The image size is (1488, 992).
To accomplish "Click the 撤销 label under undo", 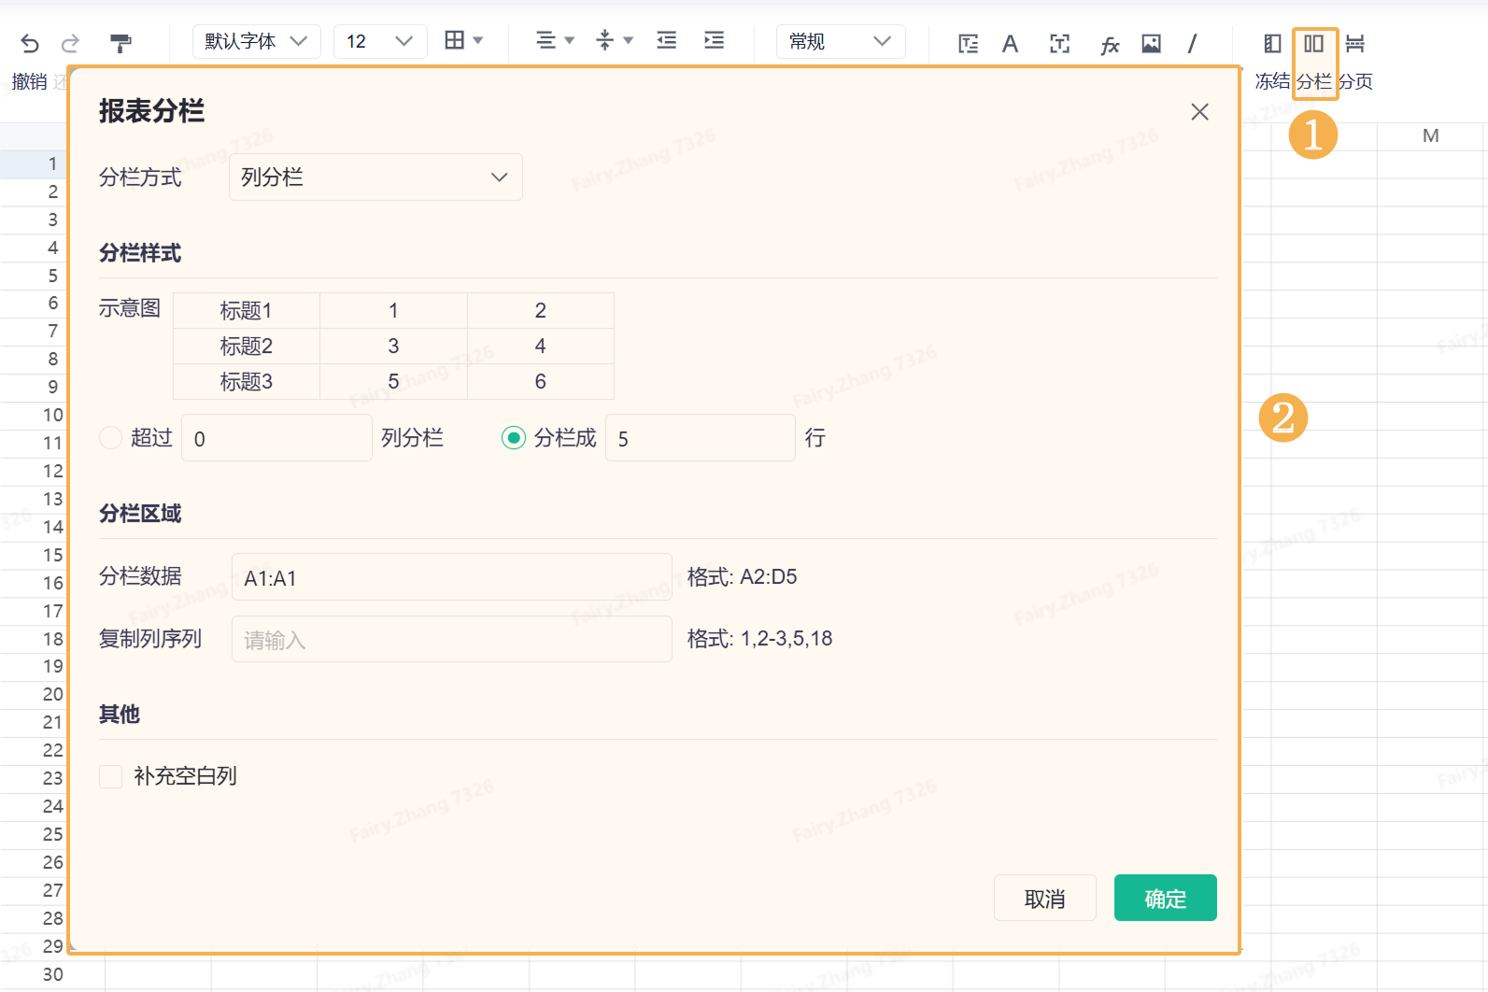I will 29,81.
